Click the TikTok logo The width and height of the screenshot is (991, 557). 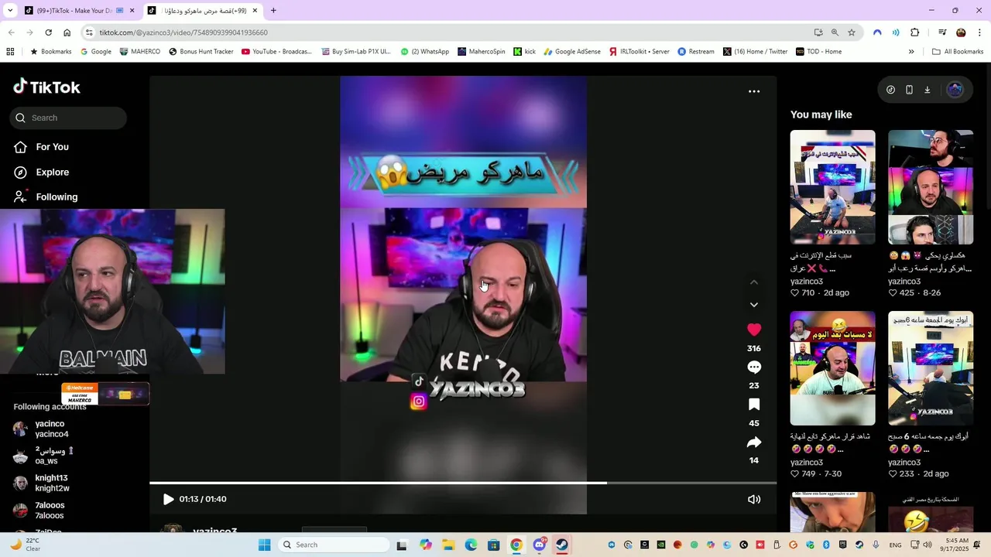coord(46,87)
